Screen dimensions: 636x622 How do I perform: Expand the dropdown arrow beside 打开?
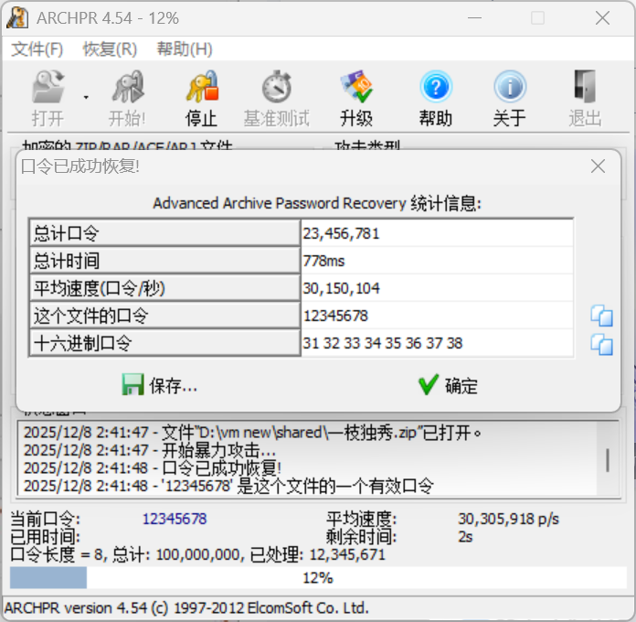[x=86, y=96]
